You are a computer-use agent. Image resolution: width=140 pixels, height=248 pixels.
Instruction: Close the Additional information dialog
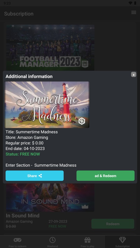click(x=134, y=74)
